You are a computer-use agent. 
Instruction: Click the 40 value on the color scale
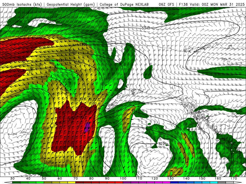click(x=28, y=178)
